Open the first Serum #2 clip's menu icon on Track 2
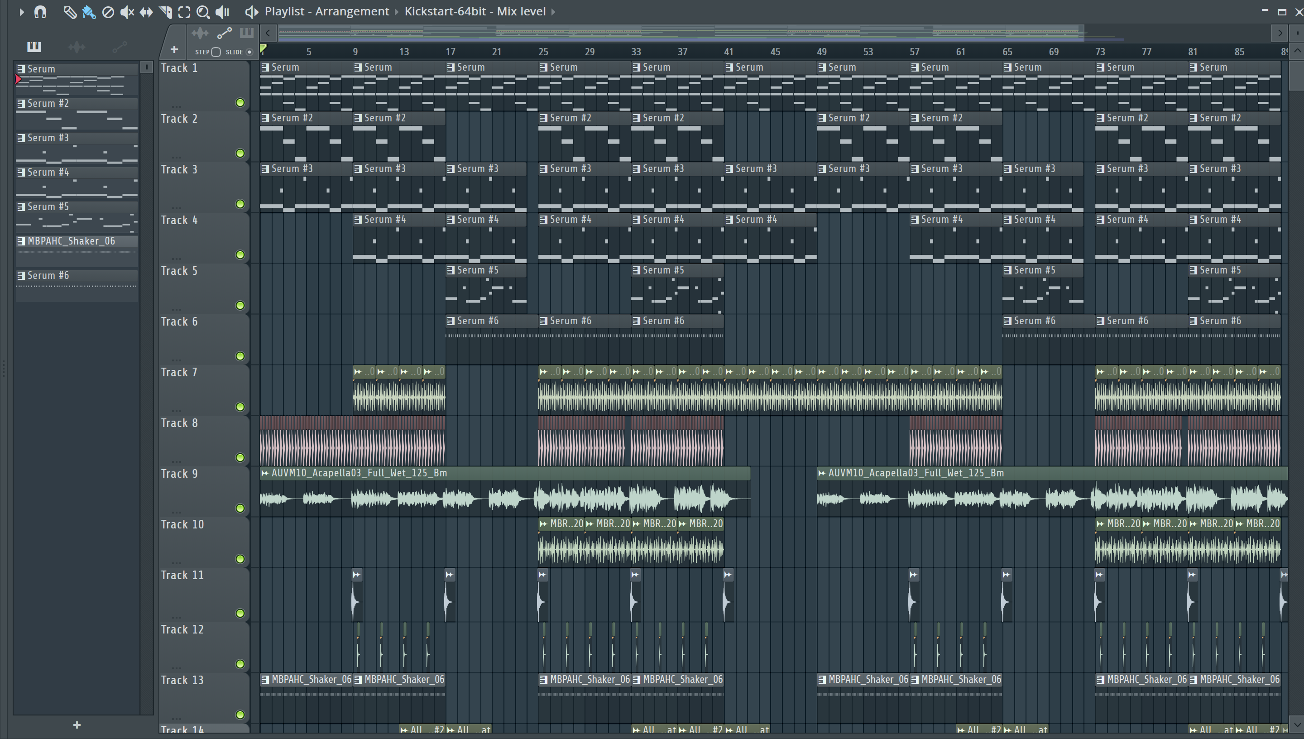 click(x=265, y=118)
